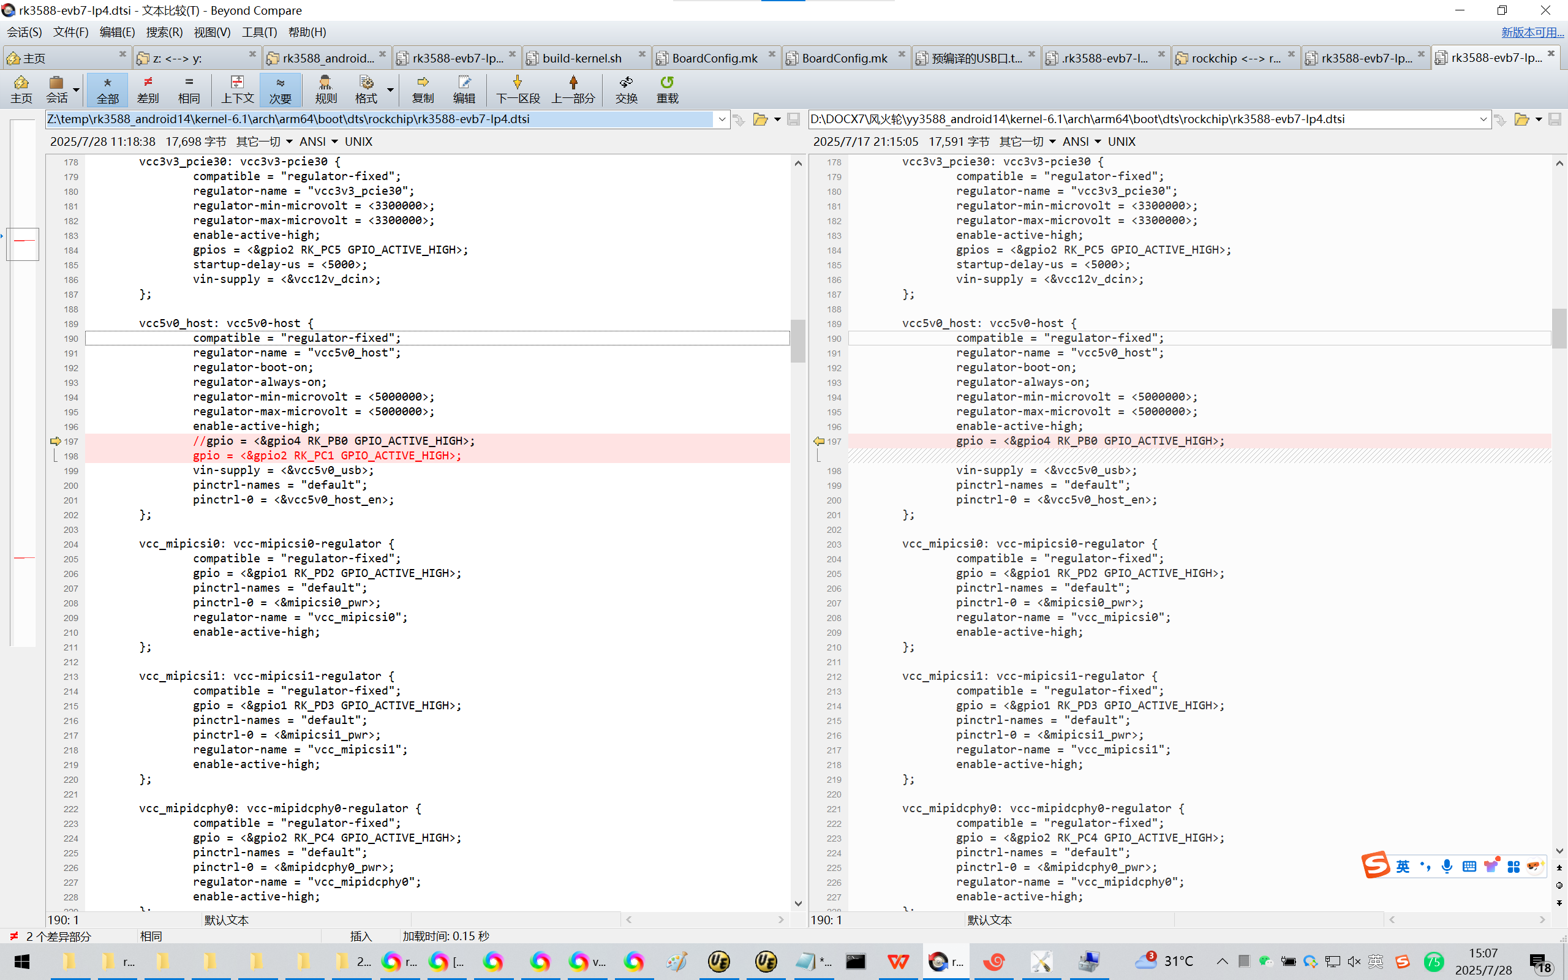Jump to next difference section (下一区段)
The image size is (1568, 980).
click(x=517, y=89)
